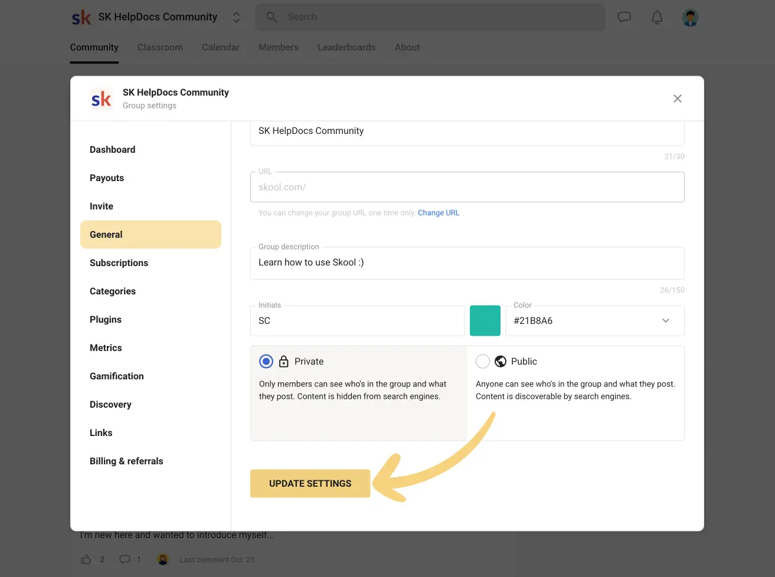This screenshot has height=577, width=775.
Task: Switch to the Calendar tab
Action: pyautogui.click(x=221, y=47)
